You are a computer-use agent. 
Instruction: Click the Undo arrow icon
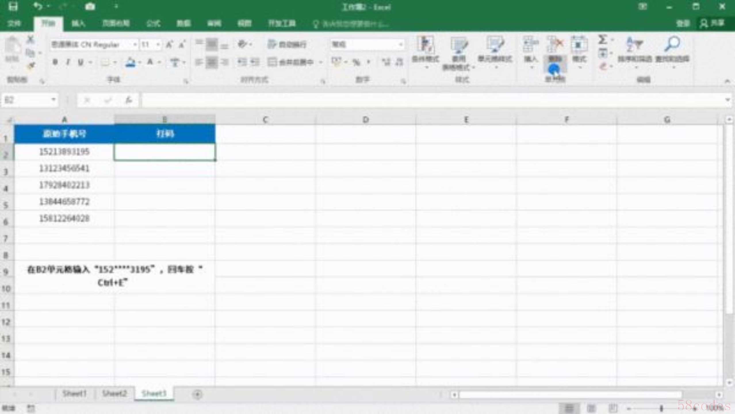pos(37,6)
